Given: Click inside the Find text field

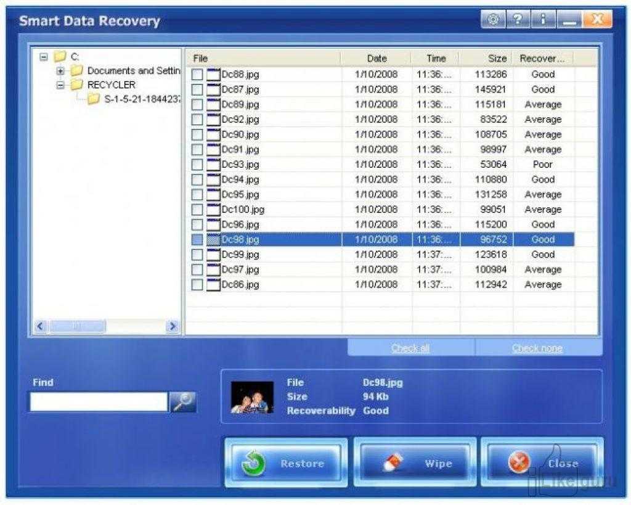Looking at the screenshot, I should pos(99,402).
